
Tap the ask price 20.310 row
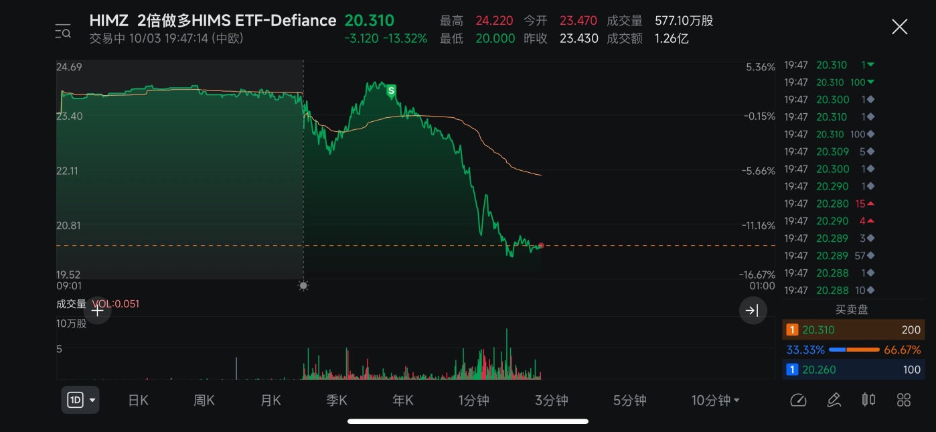pyautogui.click(x=853, y=330)
